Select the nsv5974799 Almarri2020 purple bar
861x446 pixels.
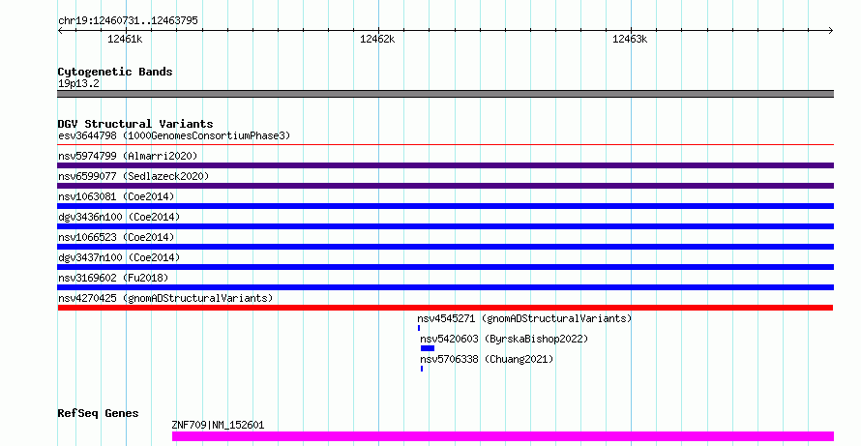[x=445, y=165]
